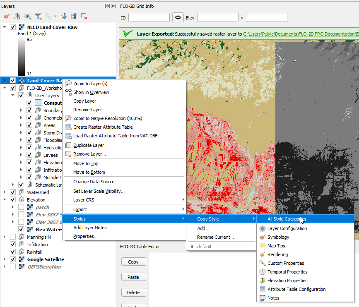Enable the Manning's N layer checkbox
Image resolution: width=359 pixels, height=307 pixels.
pos(13,237)
